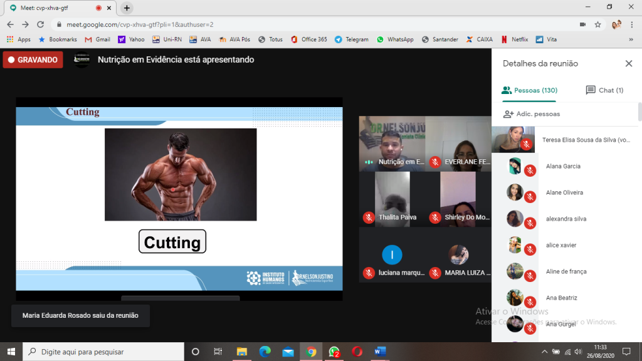642x361 pixels.
Task: Click alice xavier's muted microphone icon
Action: pyautogui.click(x=530, y=249)
